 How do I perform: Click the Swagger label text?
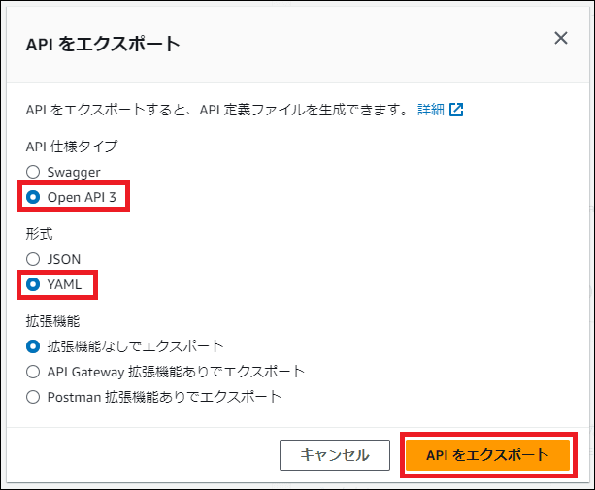(73, 172)
